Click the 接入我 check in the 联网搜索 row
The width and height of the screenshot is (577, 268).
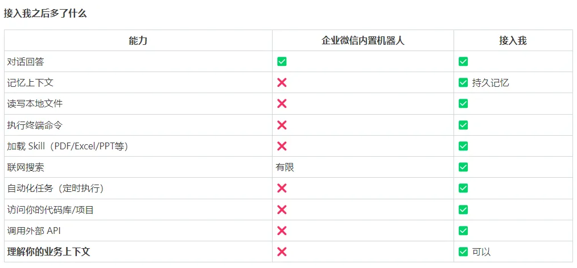(463, 167)
